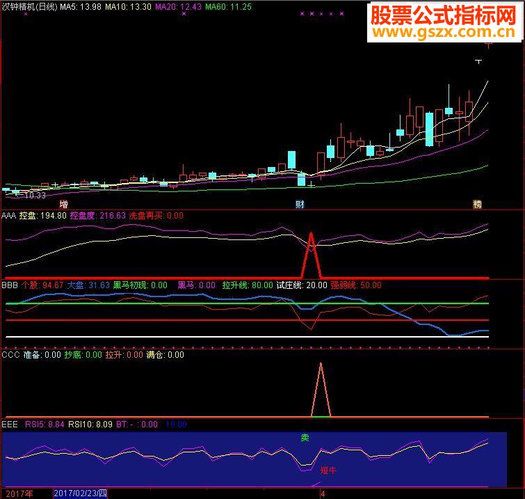Click the 抄底: 0.00 label
The width and height of the screenshot is (525, 499).
[83, 355]
